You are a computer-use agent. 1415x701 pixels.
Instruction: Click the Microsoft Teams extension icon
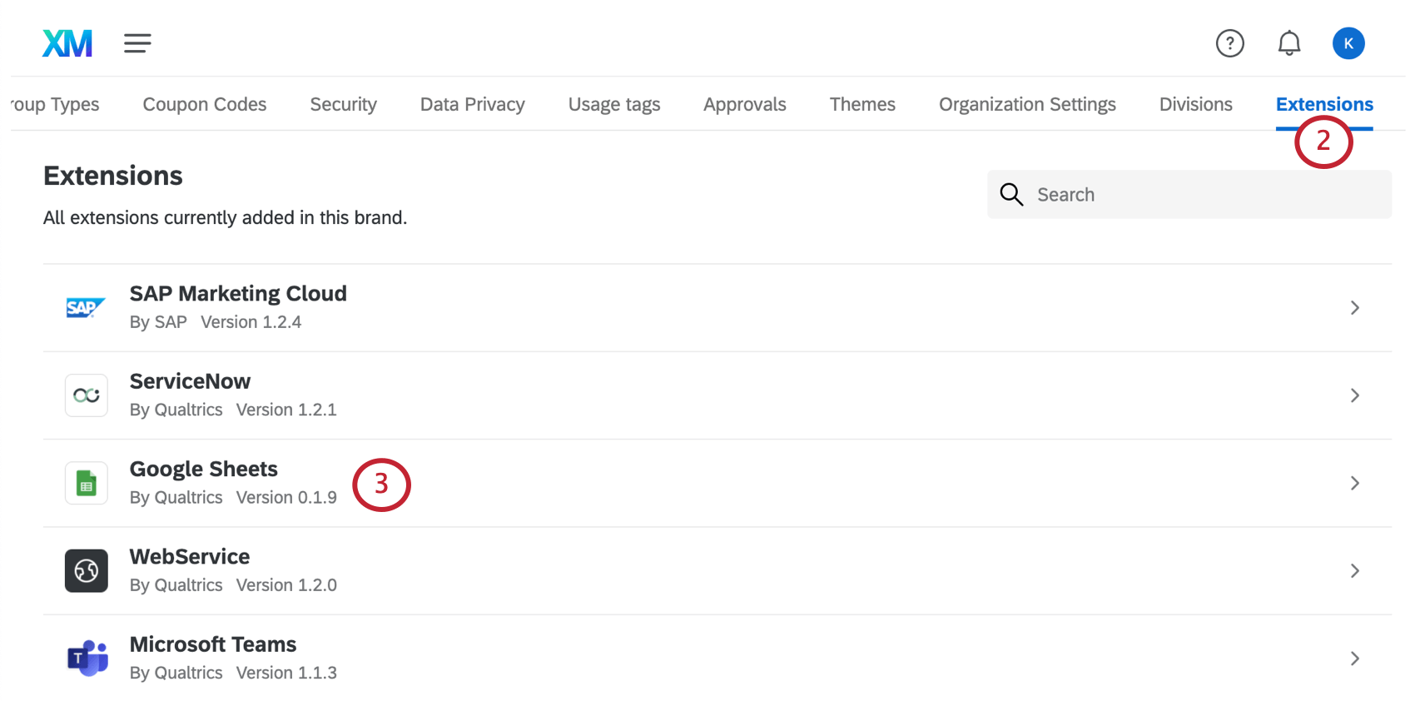86,658
